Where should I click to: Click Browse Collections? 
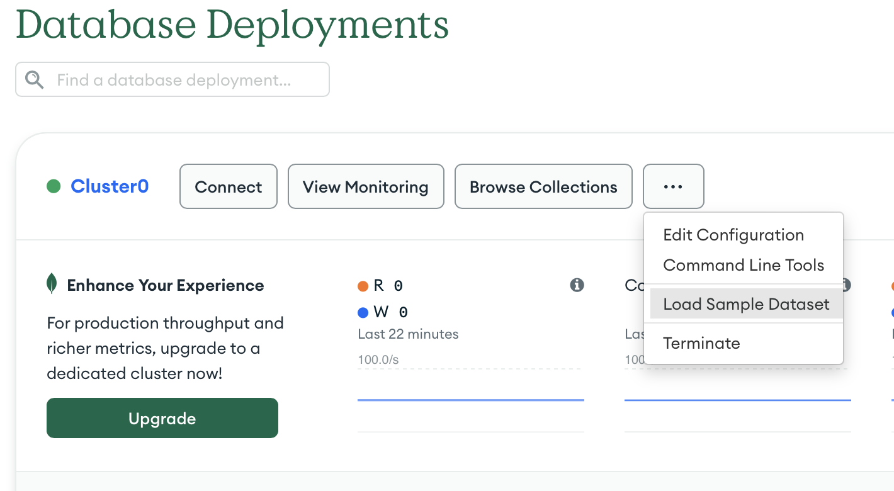(543, 186)
